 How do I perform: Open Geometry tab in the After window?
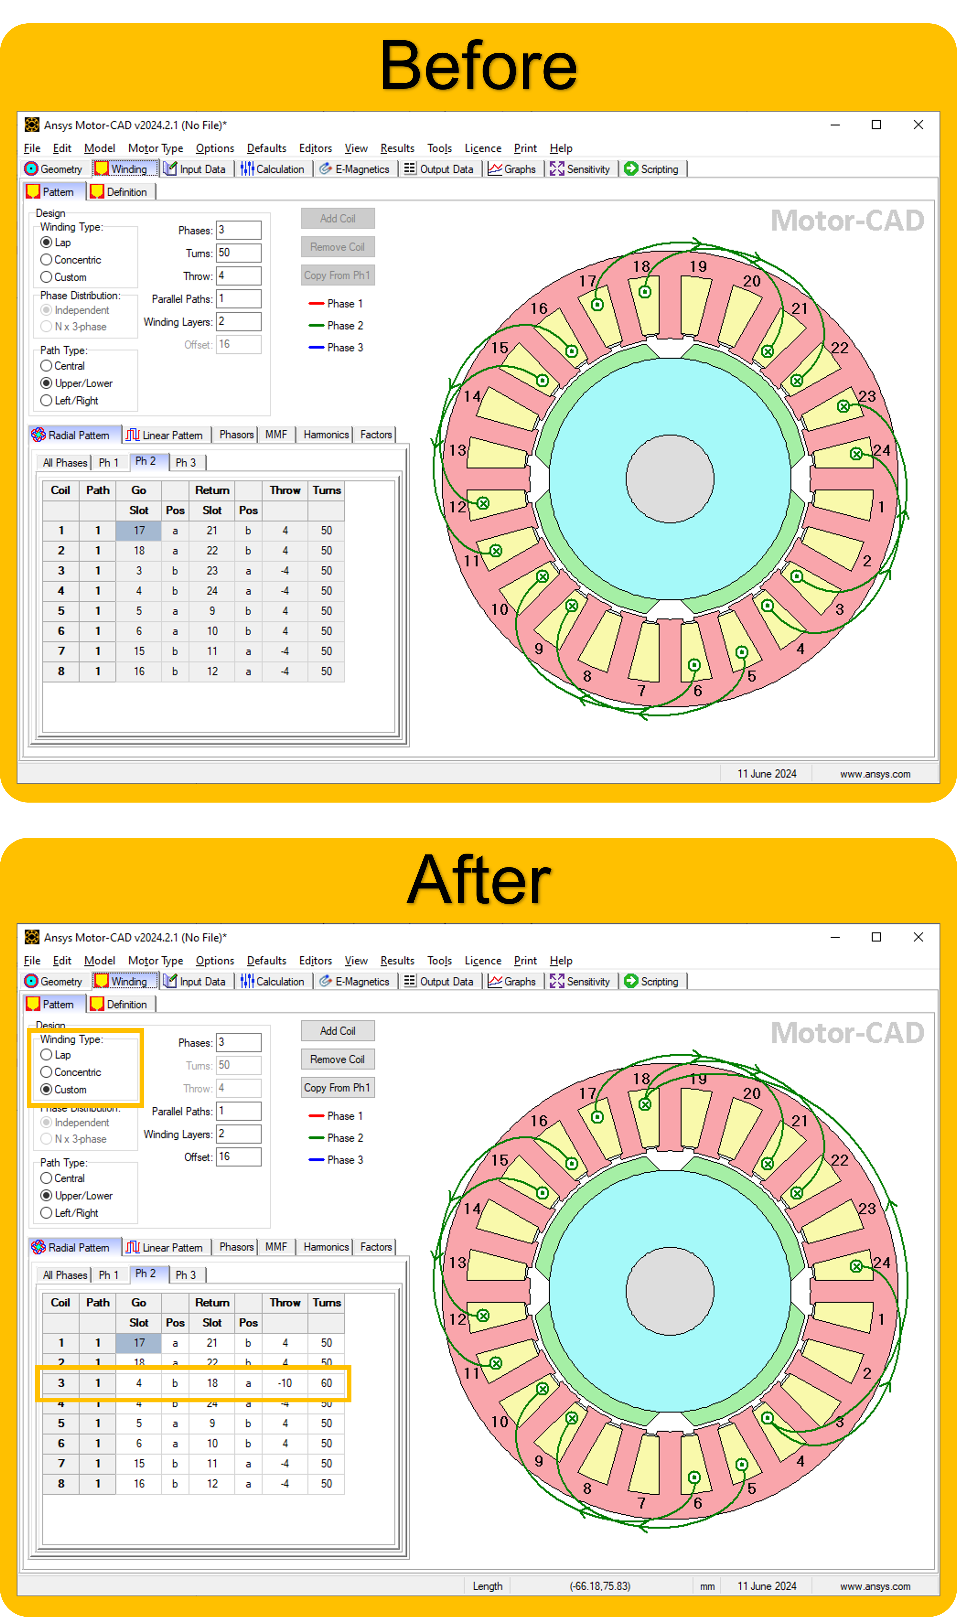[53, 981]
